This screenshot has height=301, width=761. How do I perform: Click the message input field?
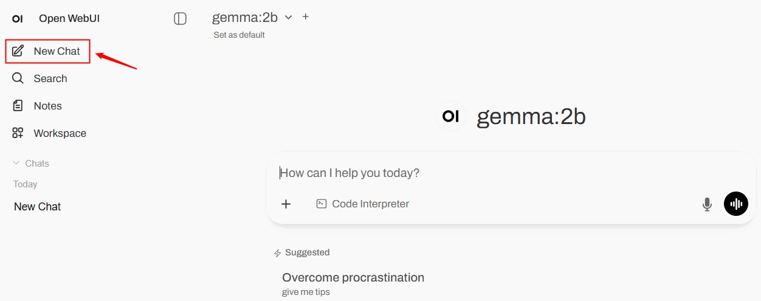pos(486,173)
